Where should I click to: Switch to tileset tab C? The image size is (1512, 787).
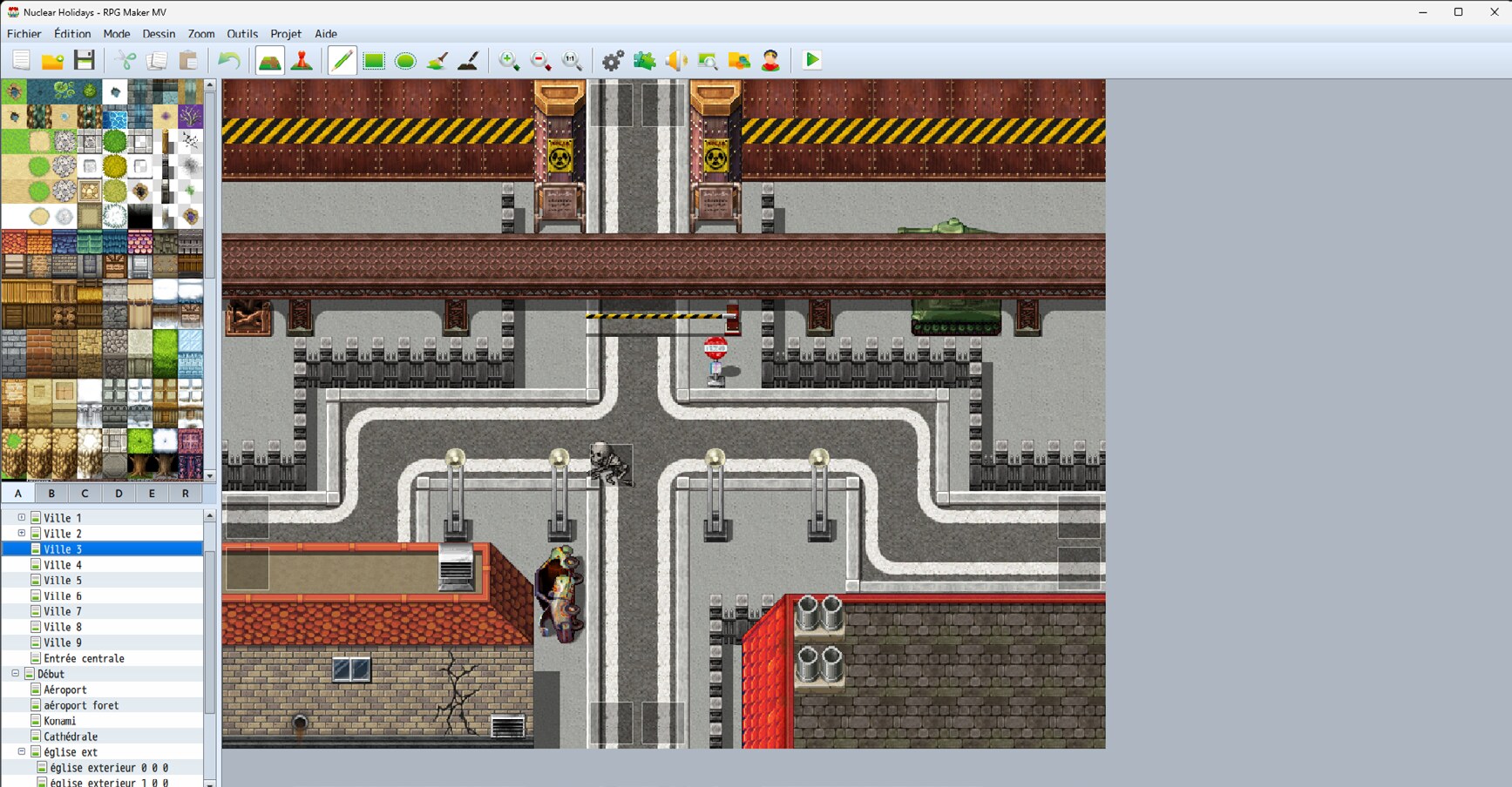click(85, 493)
